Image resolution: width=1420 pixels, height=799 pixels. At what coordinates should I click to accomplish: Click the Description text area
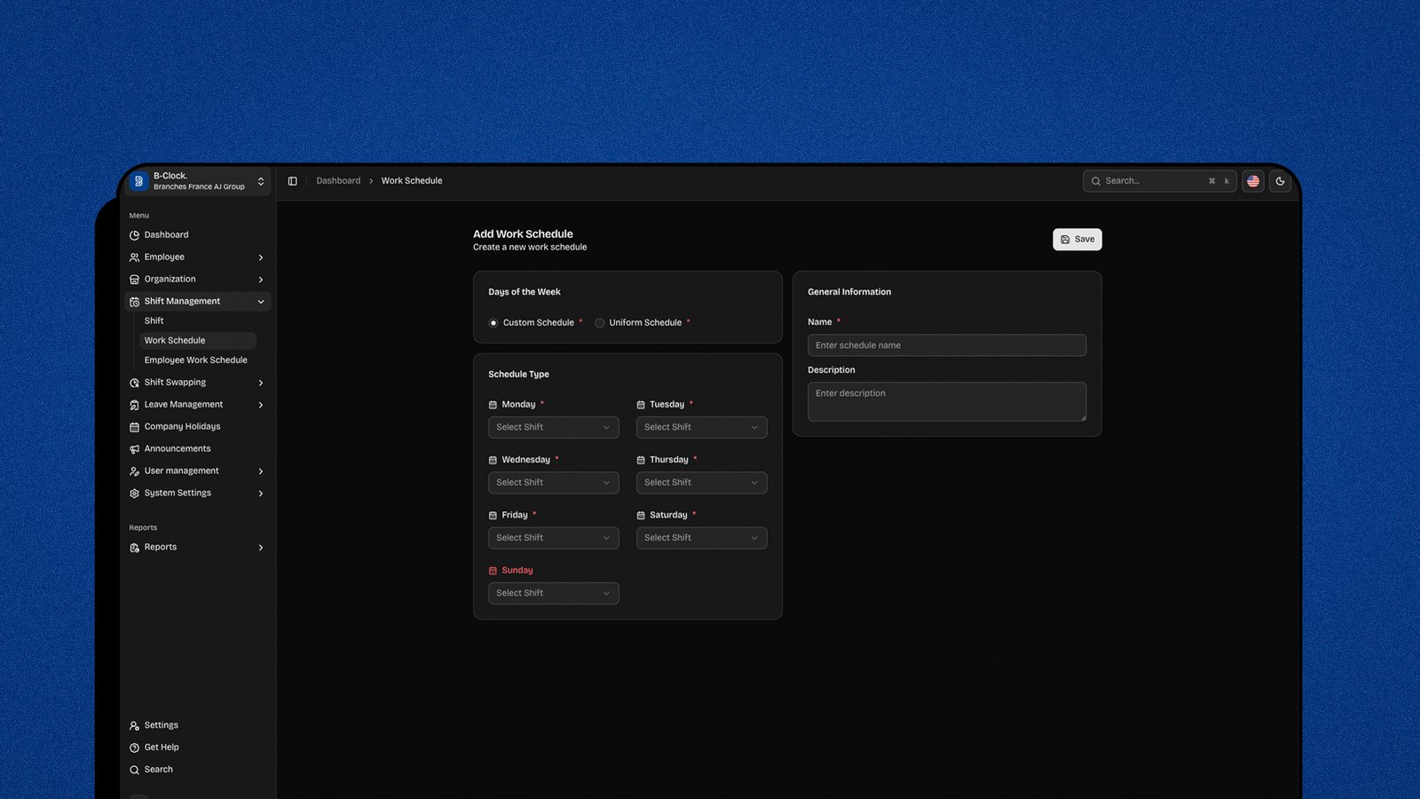946,401
